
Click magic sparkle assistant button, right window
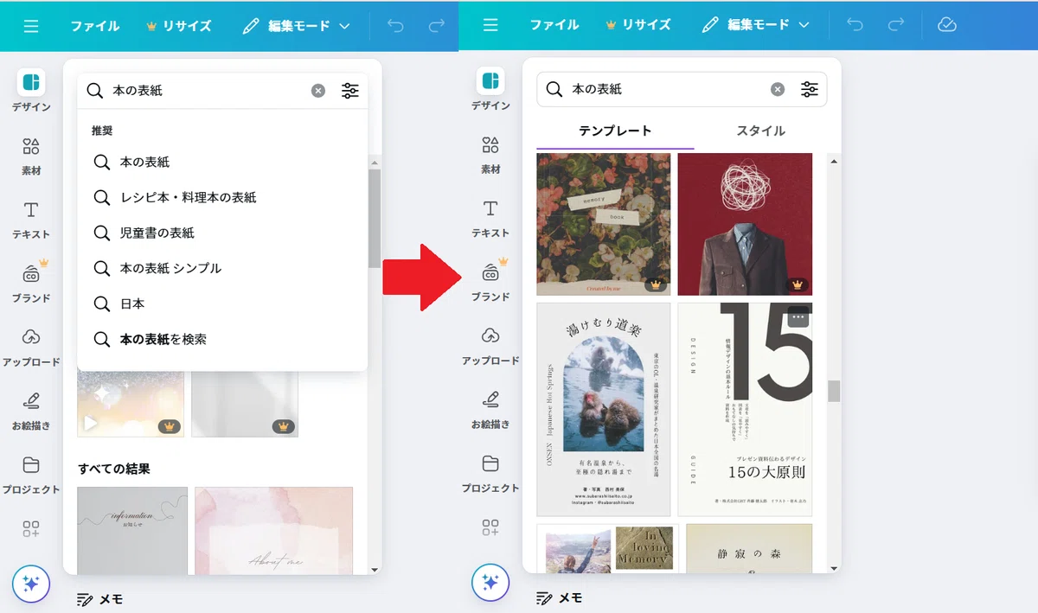click(x=490, y=583)
